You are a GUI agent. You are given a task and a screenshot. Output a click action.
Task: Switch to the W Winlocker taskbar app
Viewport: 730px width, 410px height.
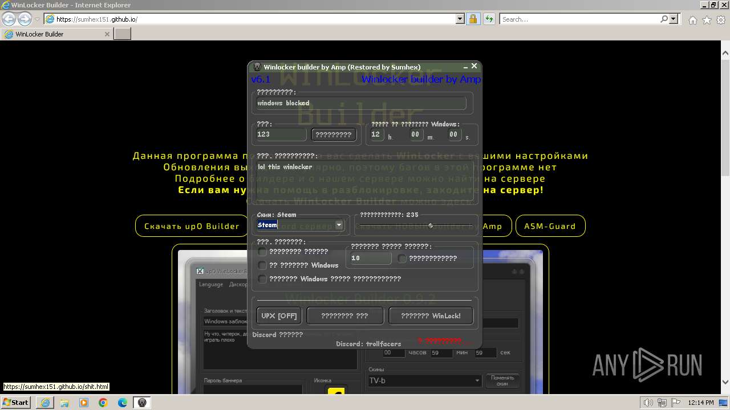(142, 403)
